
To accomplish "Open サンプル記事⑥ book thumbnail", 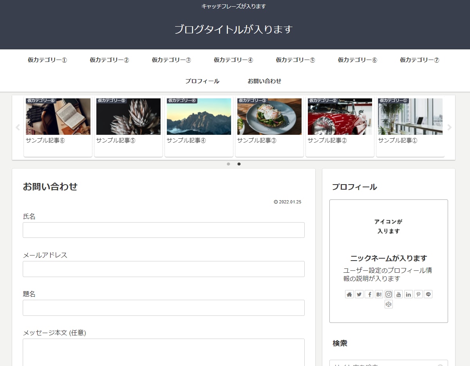I will [x=58, y=116].
